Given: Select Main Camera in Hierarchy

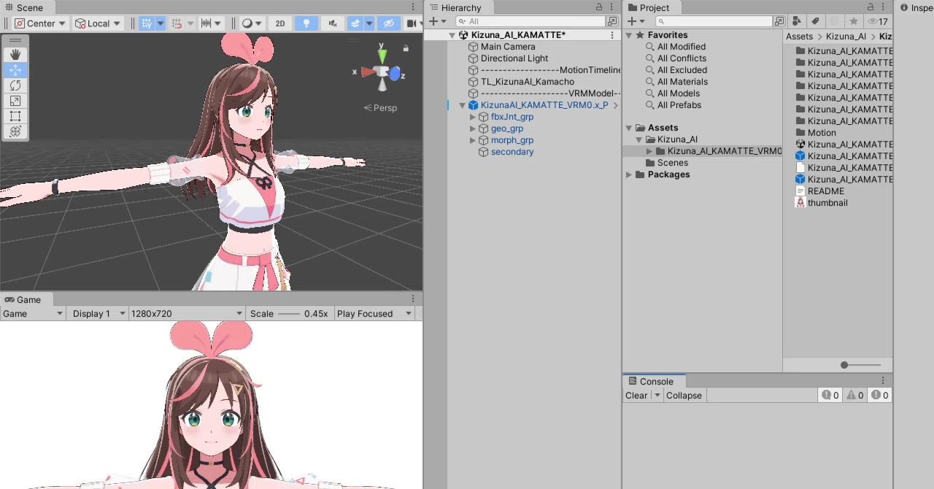Looking at the screenshot, I should (508, 47).
